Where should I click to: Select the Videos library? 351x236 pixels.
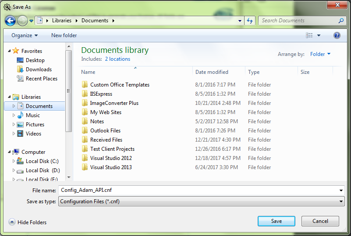(33, 134)
